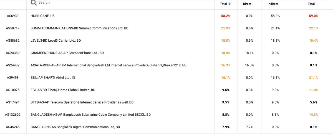Select Summit Communications Ltd row
This screenshot has width=333, height=134.
[x=79, y=28]
